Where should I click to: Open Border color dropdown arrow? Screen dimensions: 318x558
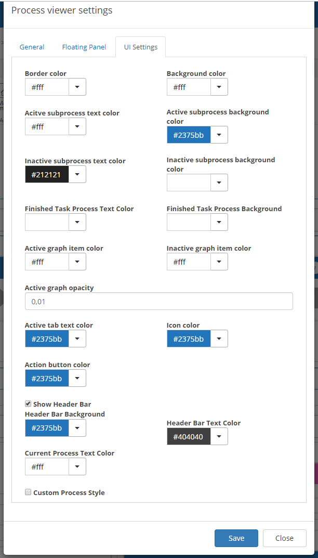tap(77, 87)
